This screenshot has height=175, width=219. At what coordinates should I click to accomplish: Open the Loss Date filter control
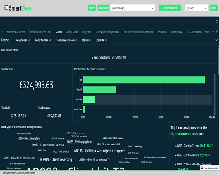click(x=102, y=40)
